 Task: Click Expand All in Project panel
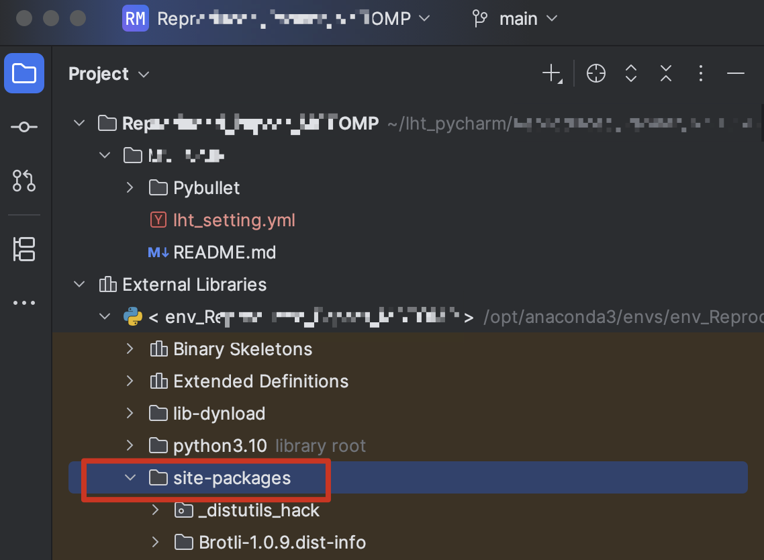[x=631, y=73]
